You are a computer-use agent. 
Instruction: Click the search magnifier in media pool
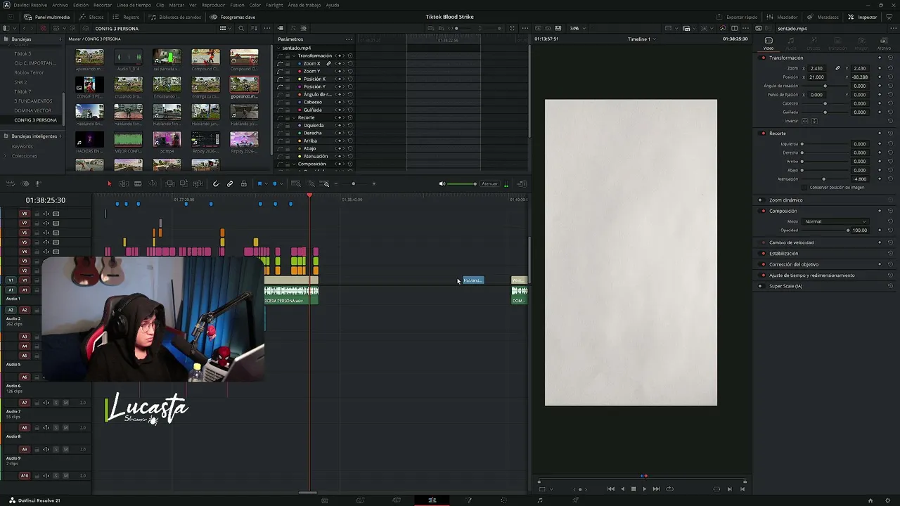tap(241, 28)
